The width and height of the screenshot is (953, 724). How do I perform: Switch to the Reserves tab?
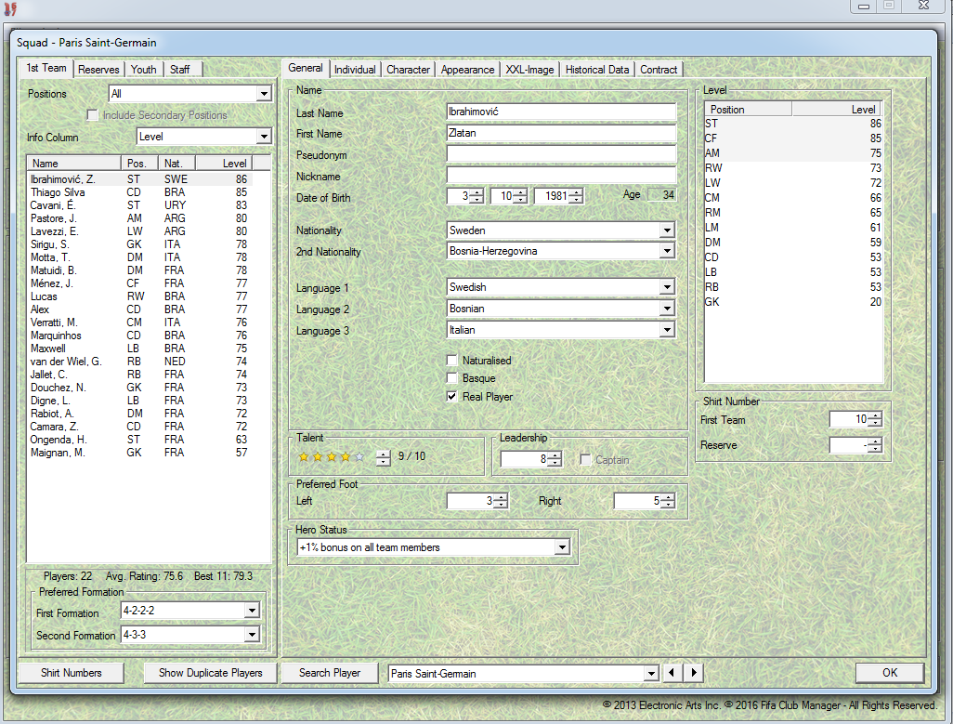(x=98, y=70)
